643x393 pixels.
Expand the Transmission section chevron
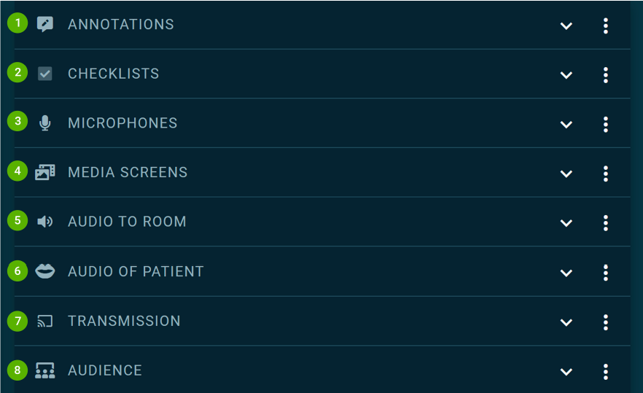point(566,322)
